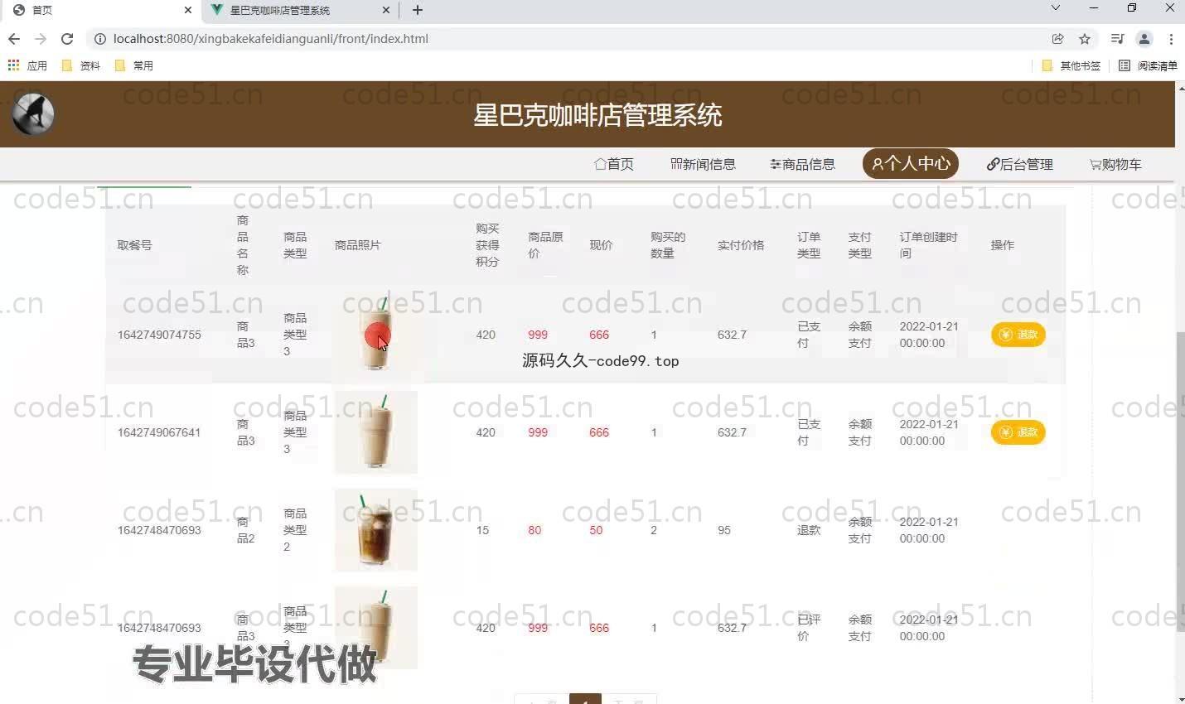Image resolution: width=1185 pixels, height=704 pixels.
Task: Open 新闻信息 in the navigation menu
Action: coord(703,164)
